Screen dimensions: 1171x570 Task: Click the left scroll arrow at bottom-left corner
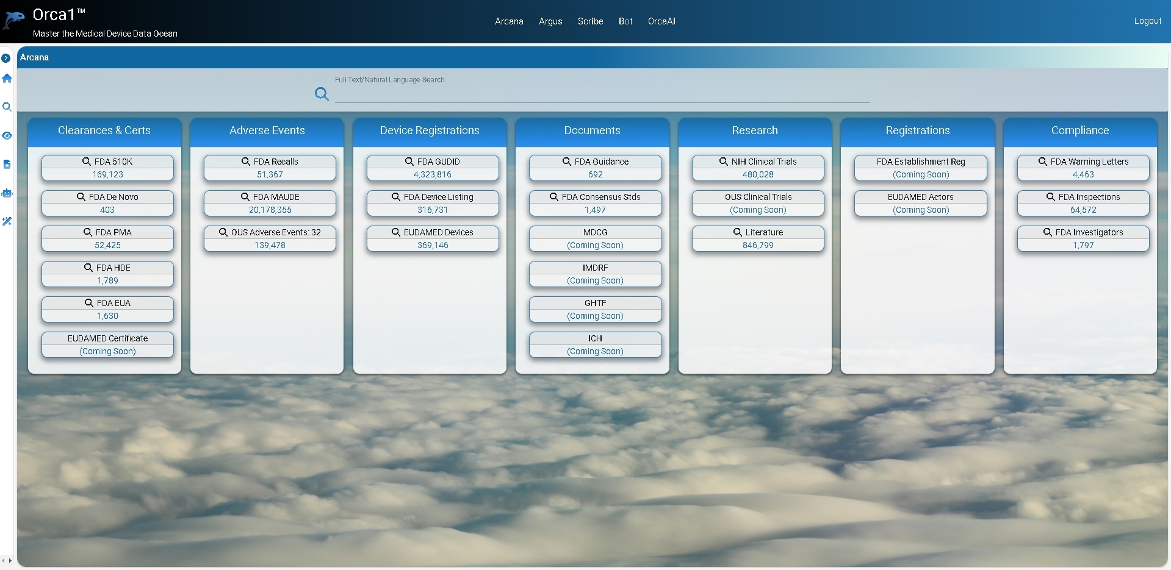[x=4, y=560]
